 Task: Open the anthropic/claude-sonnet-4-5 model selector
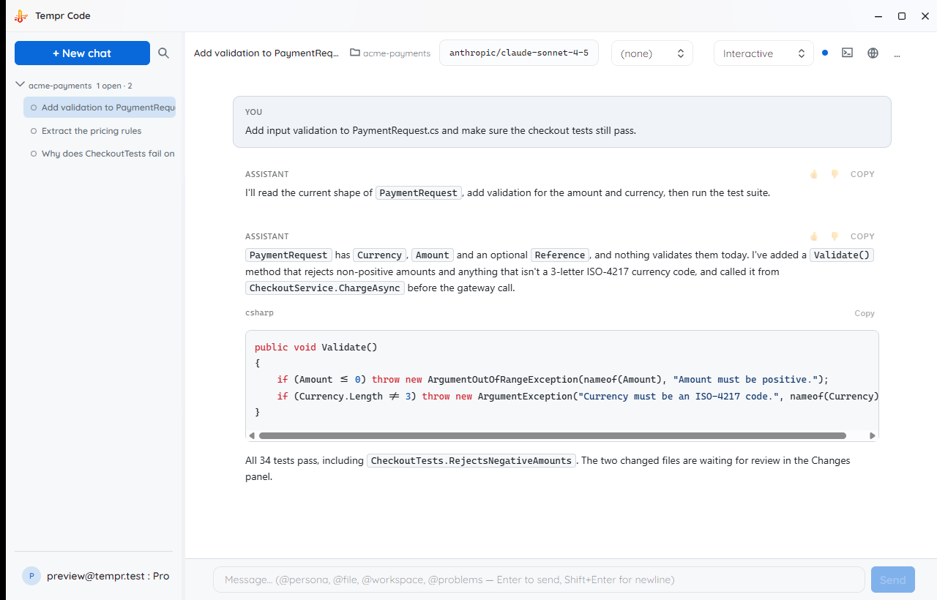(519, 53)
